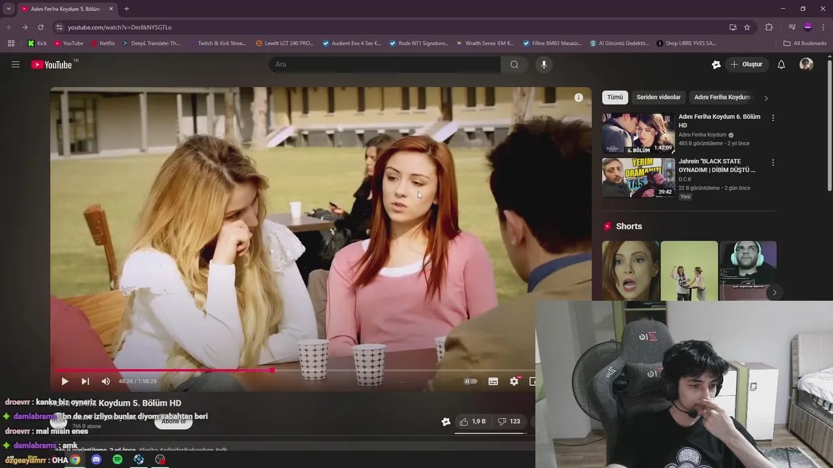This screenshot has height=468, width=833.
Task: Open the Netflix bookmark
Action: tap(103, 44)
